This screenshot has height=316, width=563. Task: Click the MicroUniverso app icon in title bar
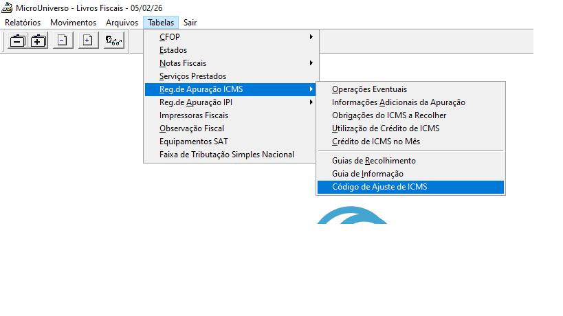click(x=8, y=10)
